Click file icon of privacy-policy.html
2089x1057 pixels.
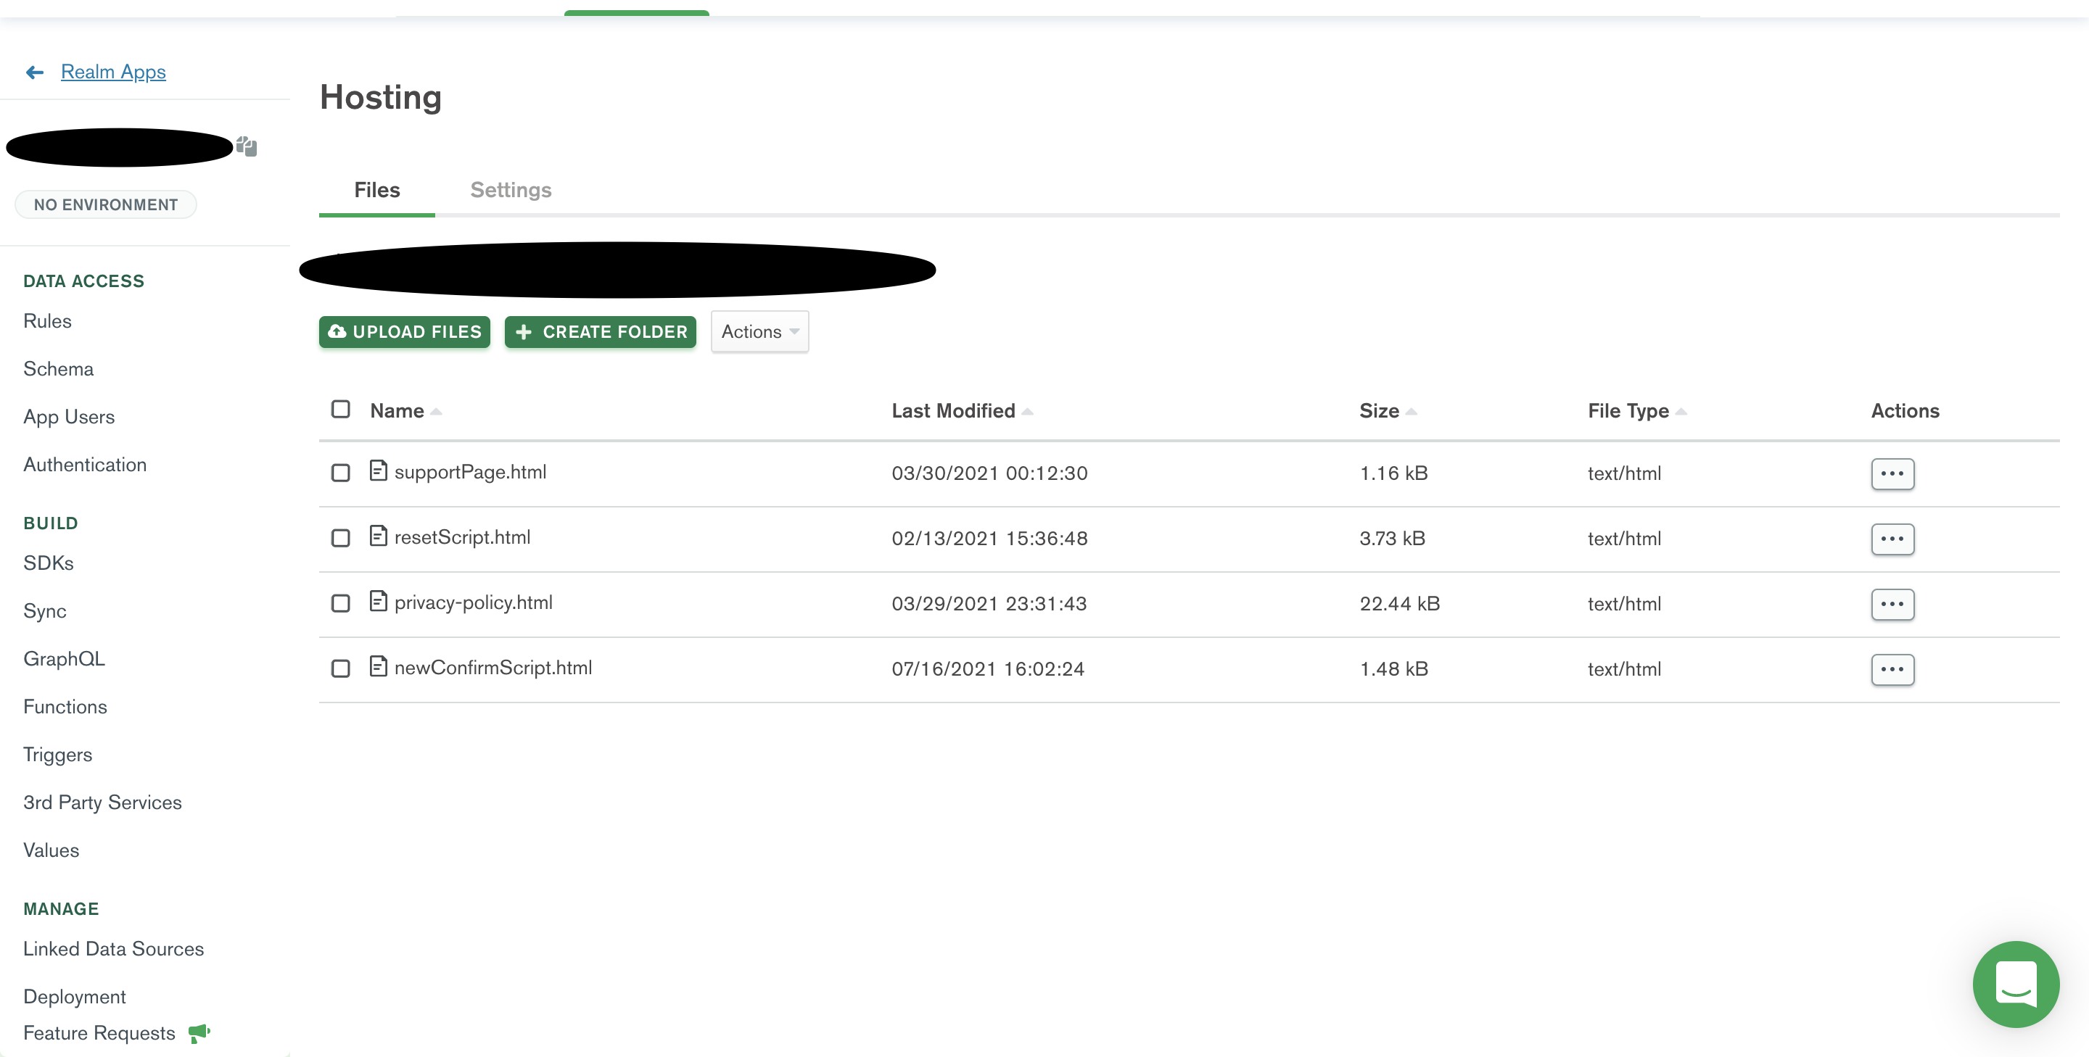(378, 602)
